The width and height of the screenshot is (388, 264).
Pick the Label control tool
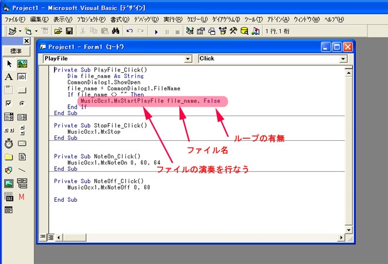pyautogui.click(x=9, y=77)
